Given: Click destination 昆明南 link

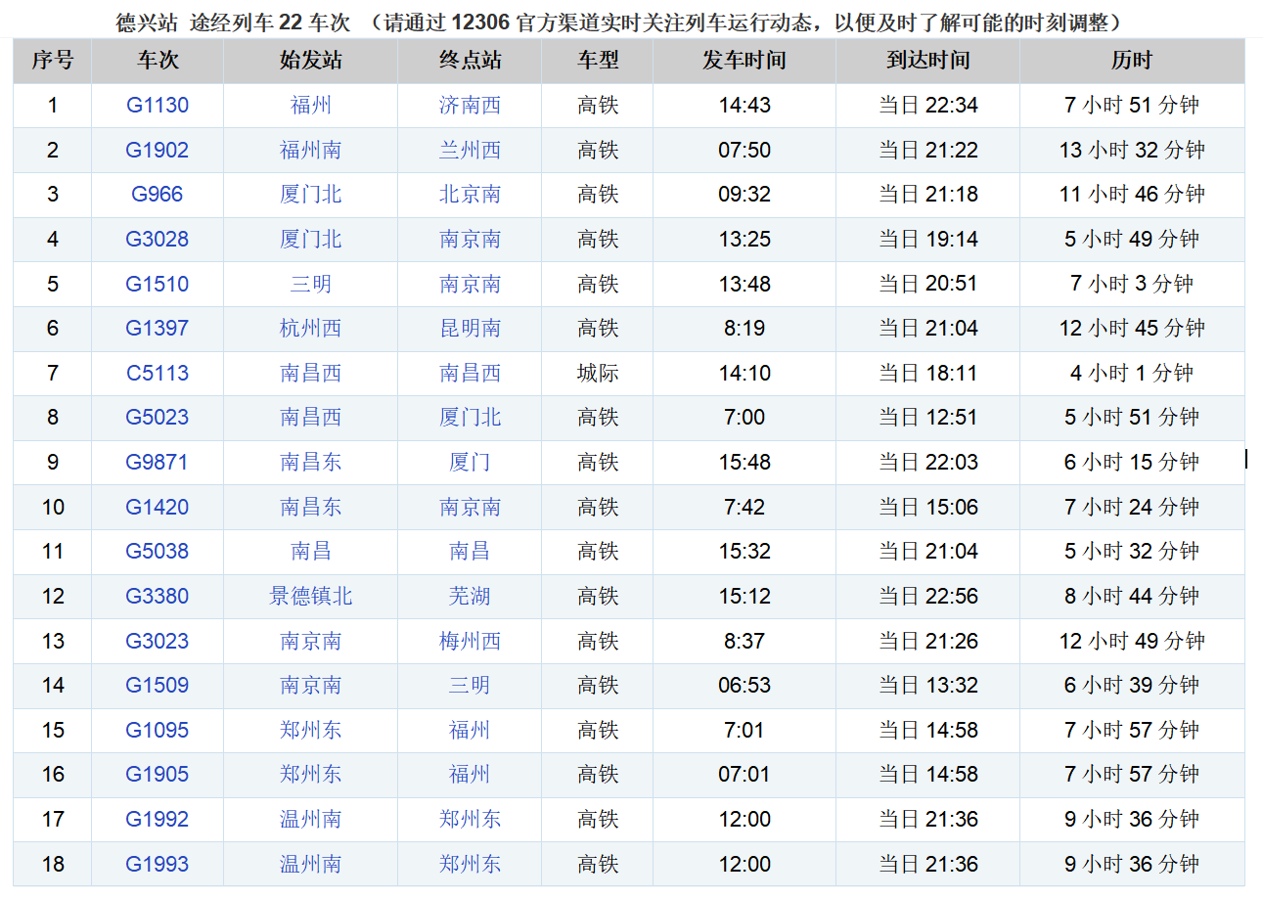Looking at the screenshot, I should 471,329.
